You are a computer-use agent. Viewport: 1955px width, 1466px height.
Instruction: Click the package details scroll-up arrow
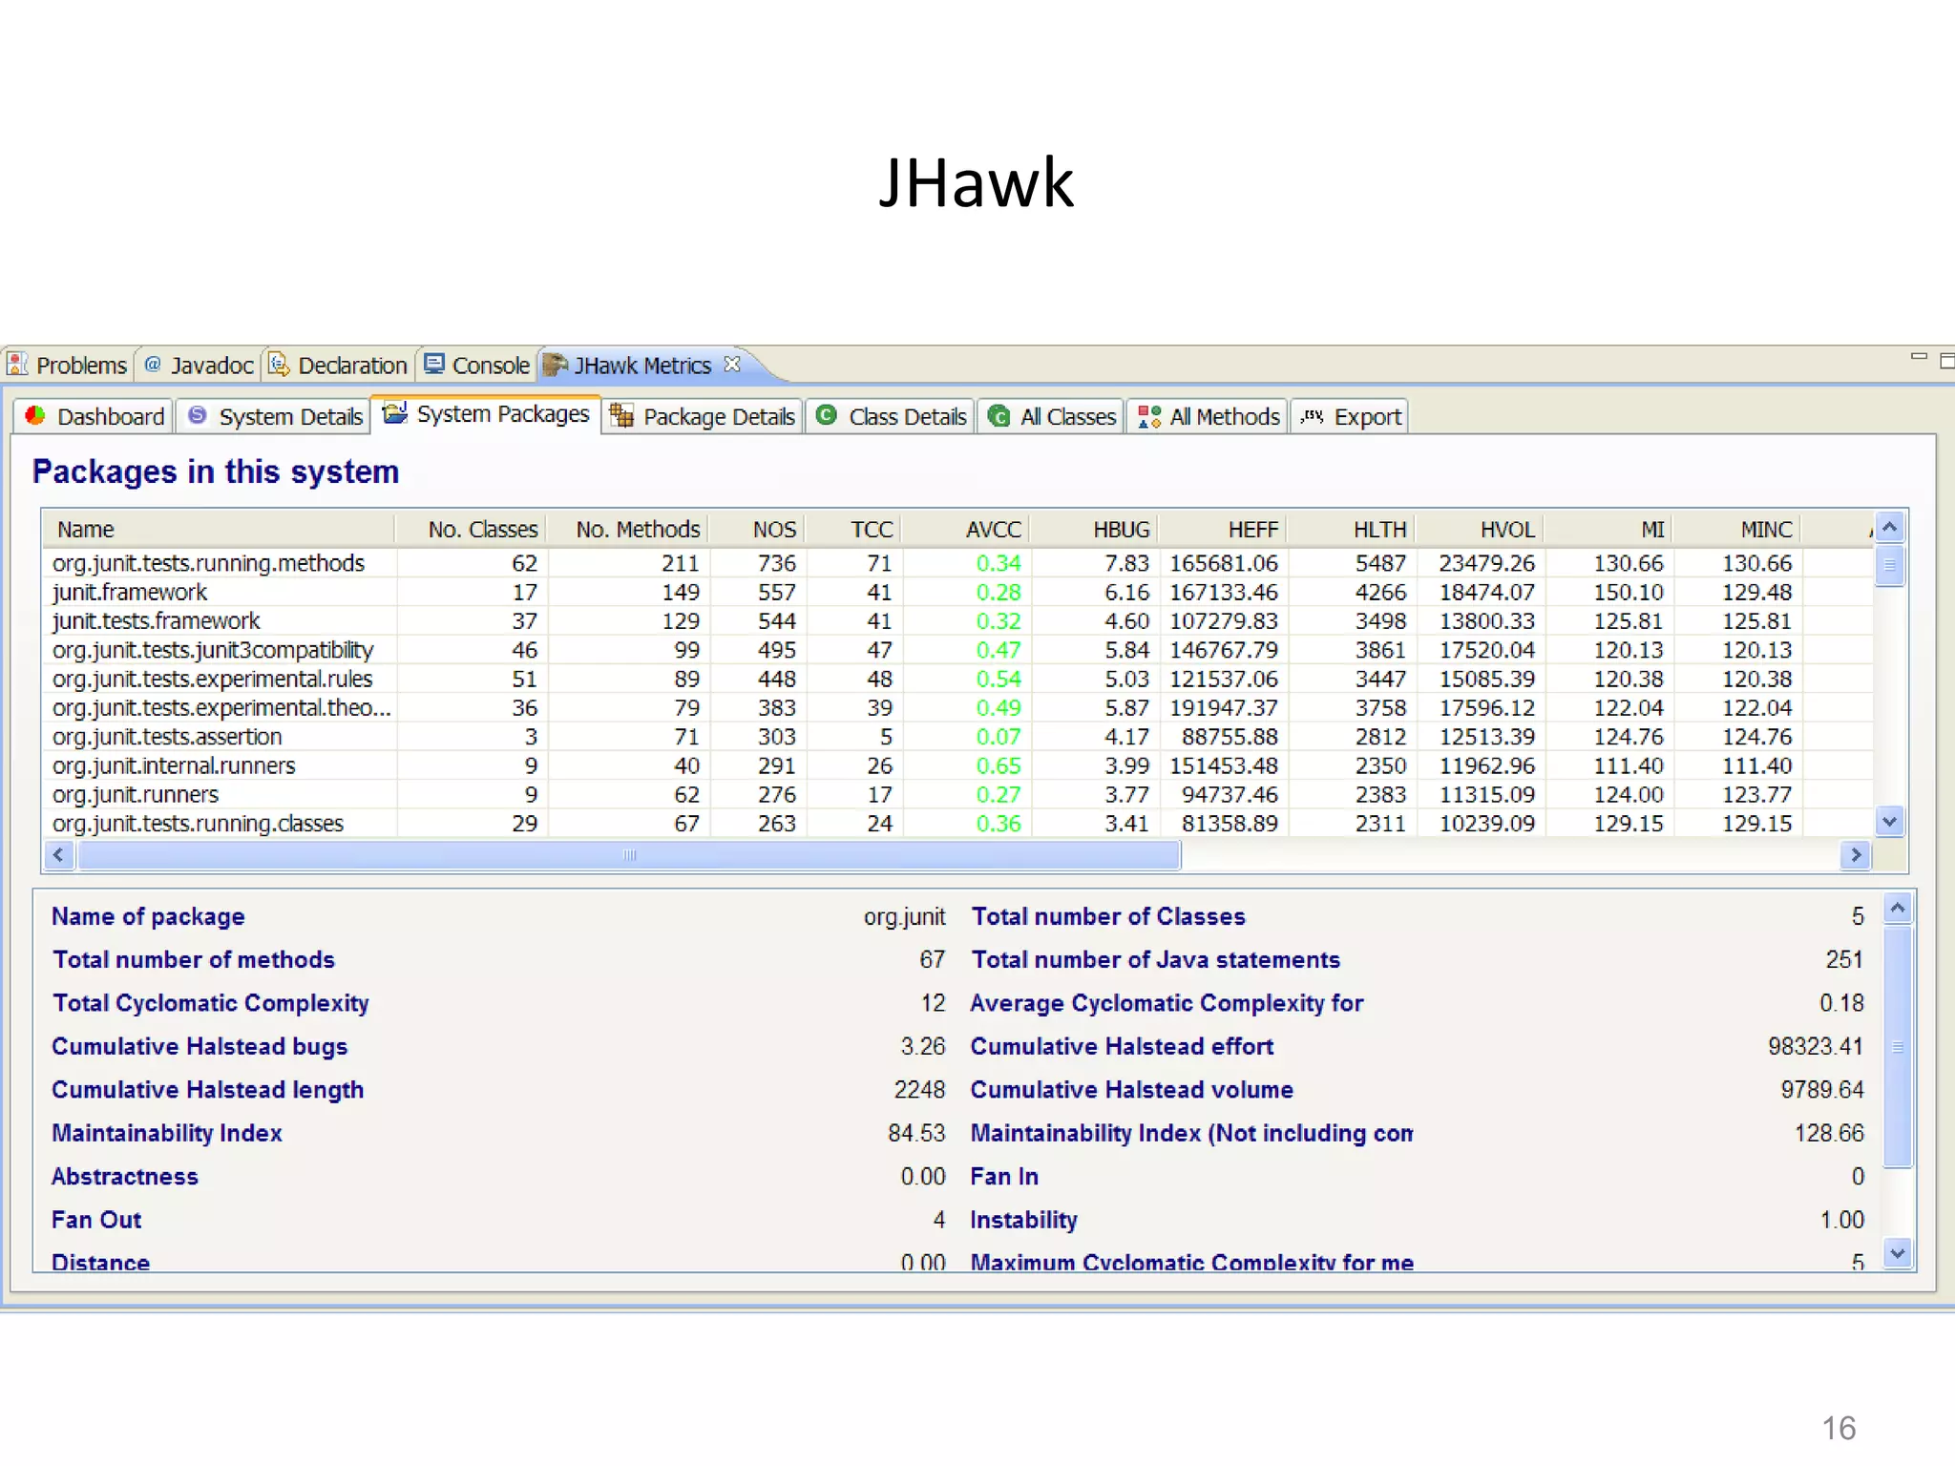pos(1898,909)
